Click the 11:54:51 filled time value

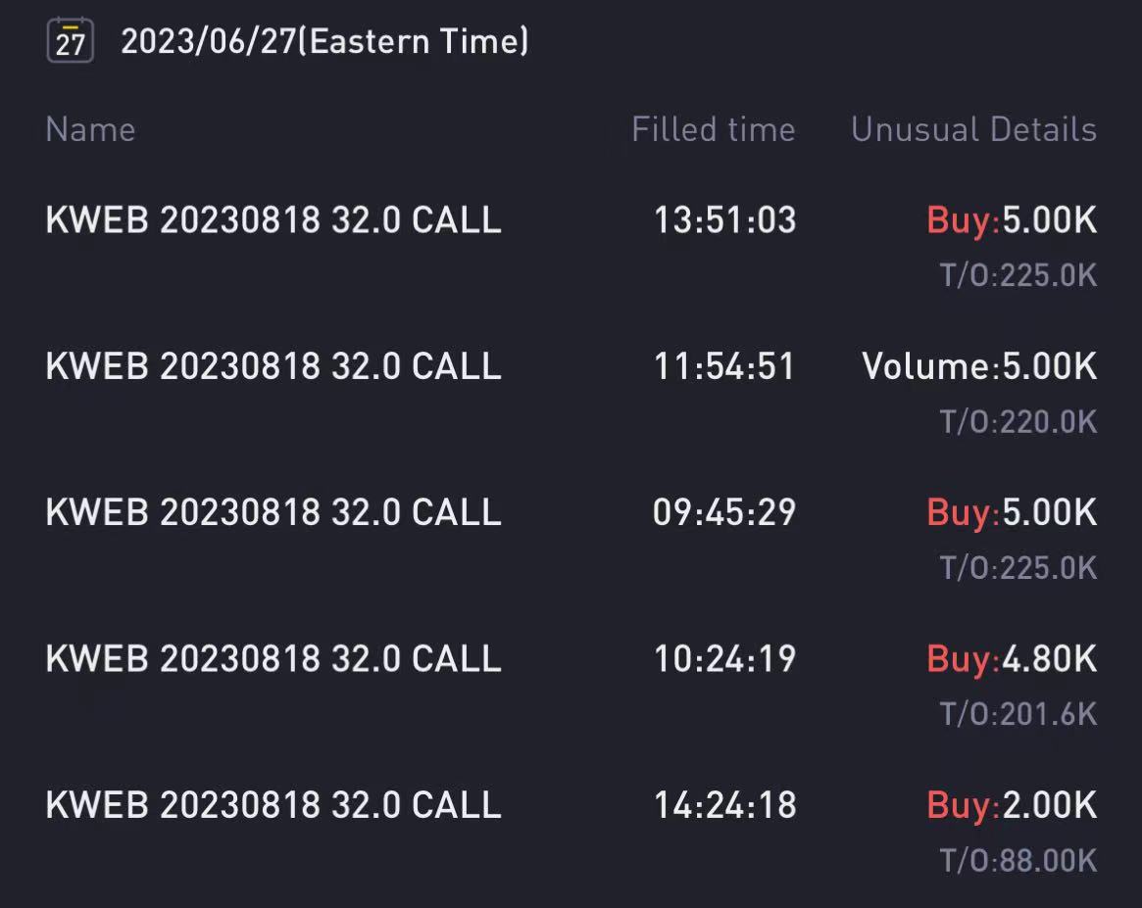point(724,366)
